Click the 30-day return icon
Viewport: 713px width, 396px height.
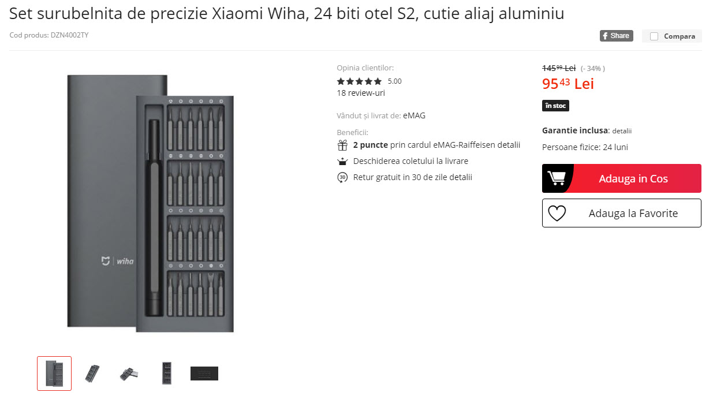[342, 178]
